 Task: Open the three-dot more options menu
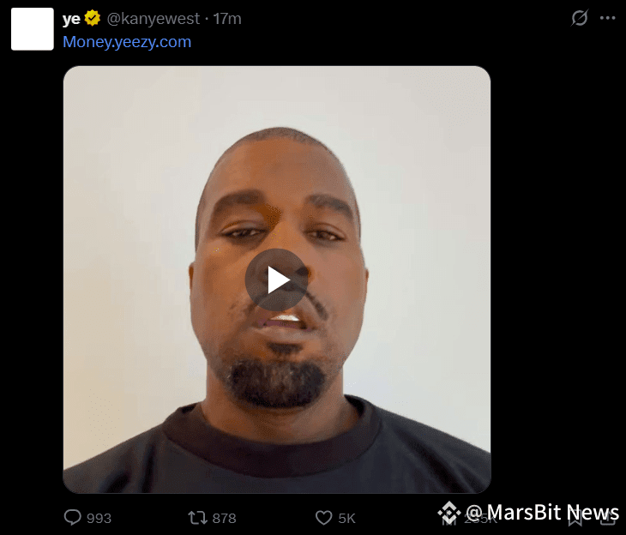click(608, 18)
